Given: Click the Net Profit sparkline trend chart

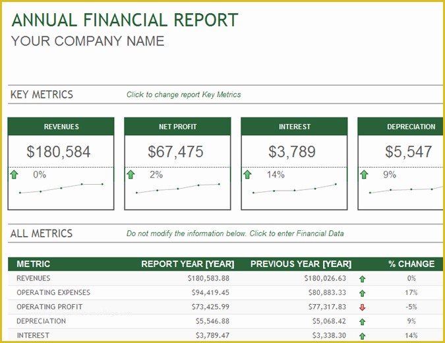Looking at the screenshot, I should (x=177, y=188).
